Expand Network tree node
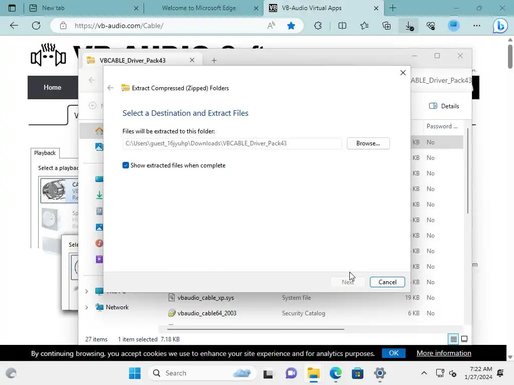Screen dimensions: 514x385 [x=86, y=307]
